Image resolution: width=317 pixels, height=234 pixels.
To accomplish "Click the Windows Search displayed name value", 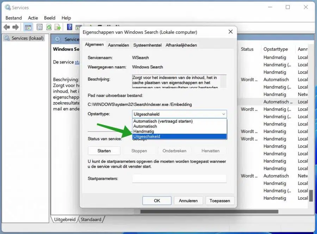I will [x=147, y=67].
